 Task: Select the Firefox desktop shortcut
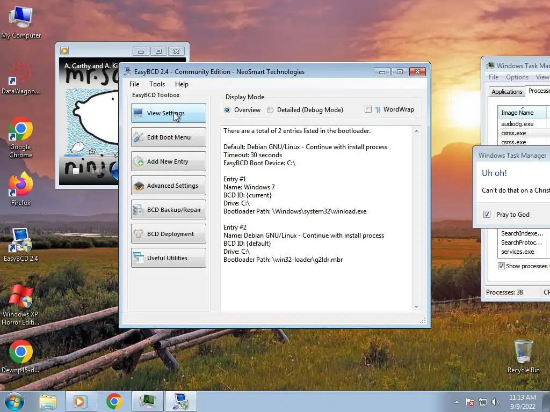click(x=21, y=189)
